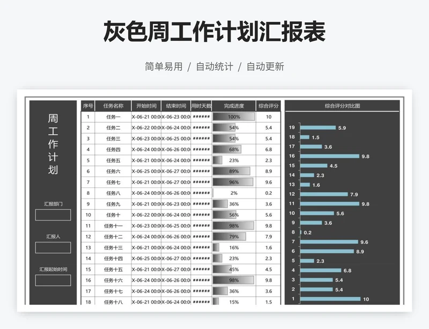Select the 结束时间 column header
The width and height of the screenshot is (429, 329).
(x=176, y=106)
